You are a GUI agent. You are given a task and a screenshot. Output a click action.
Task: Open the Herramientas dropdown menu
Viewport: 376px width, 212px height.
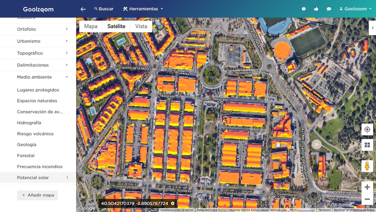click(143, 9)
